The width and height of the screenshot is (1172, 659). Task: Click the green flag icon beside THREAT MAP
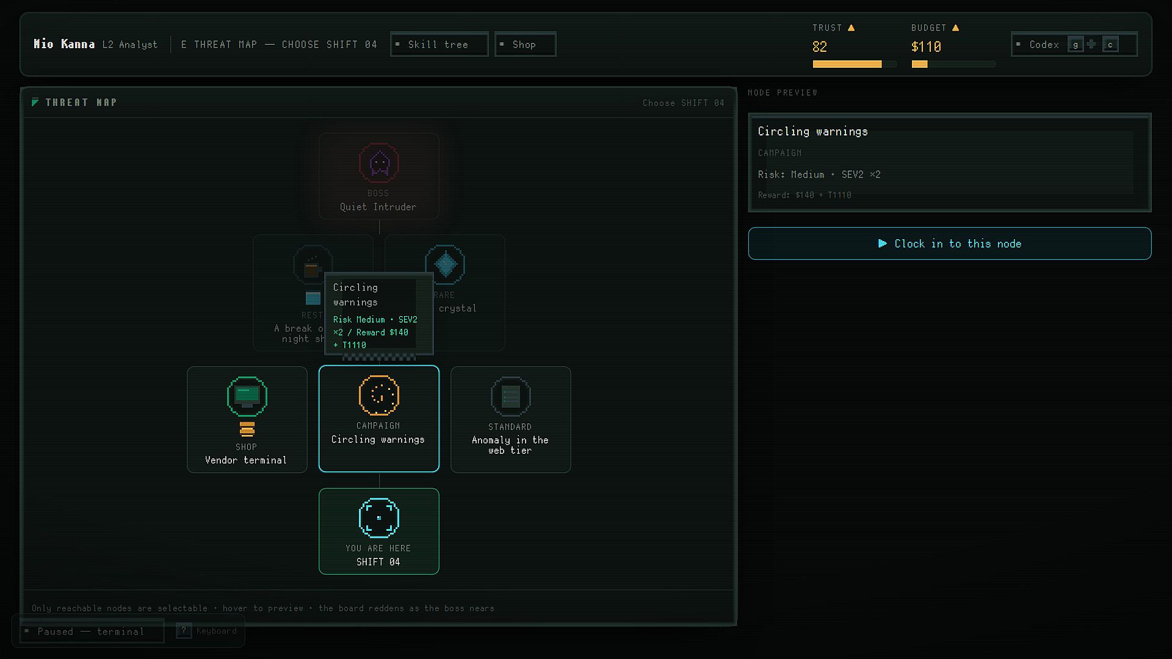[35, 102]
